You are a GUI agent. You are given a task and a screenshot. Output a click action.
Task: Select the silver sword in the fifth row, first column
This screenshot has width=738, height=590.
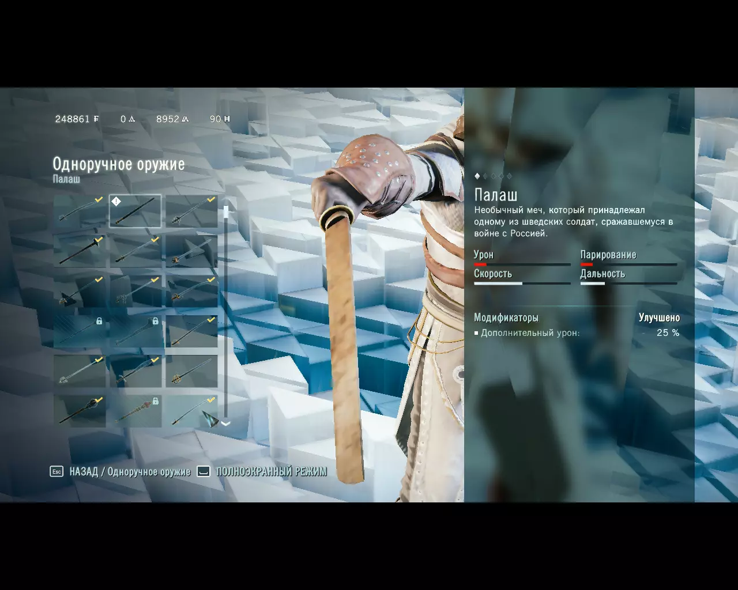click(x=80, y=371)
